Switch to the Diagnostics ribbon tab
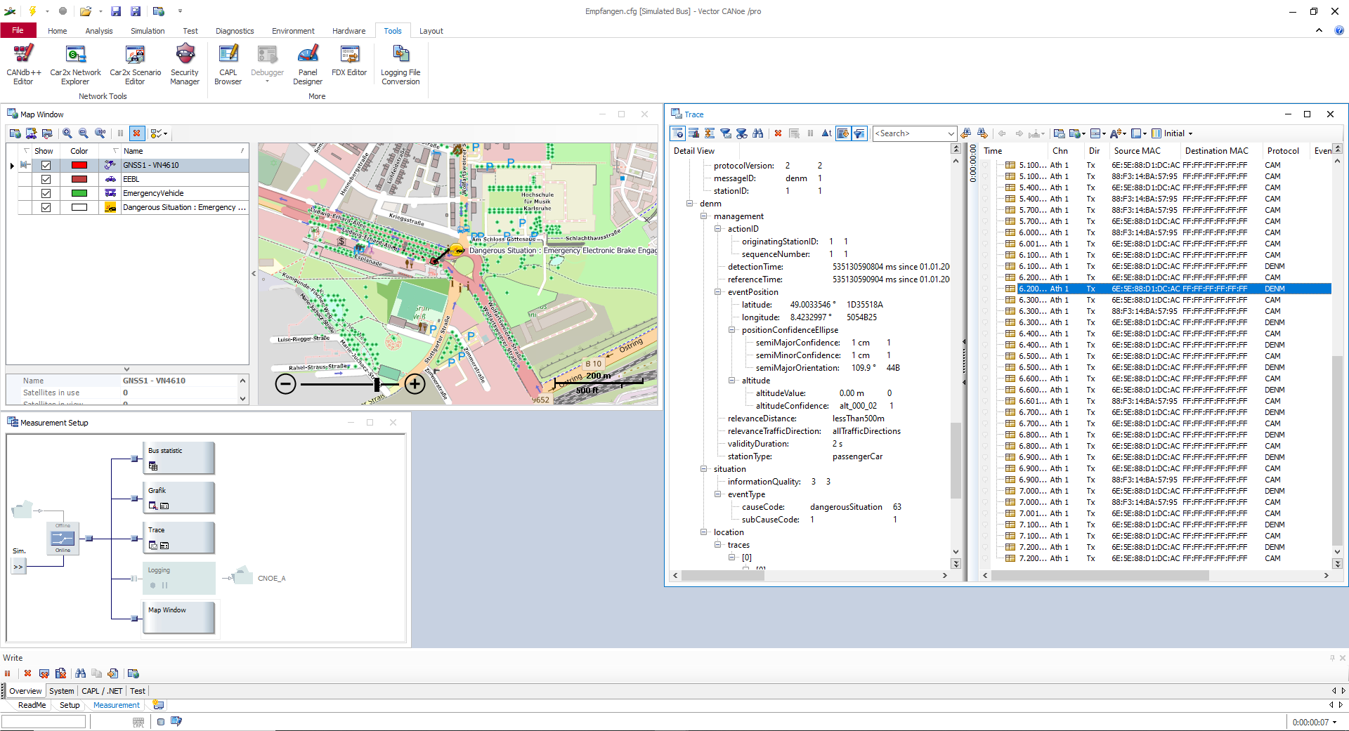Screen dimensions: 1349x731 point(235,31)
